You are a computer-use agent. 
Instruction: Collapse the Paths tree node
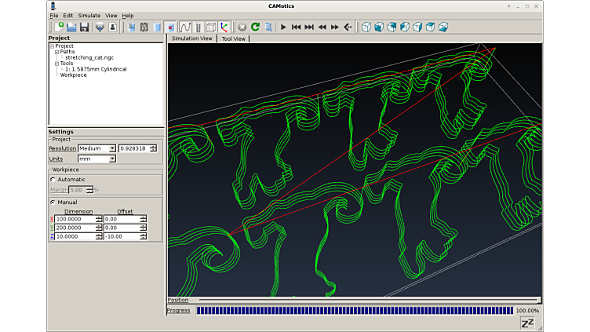click(56, 52)
